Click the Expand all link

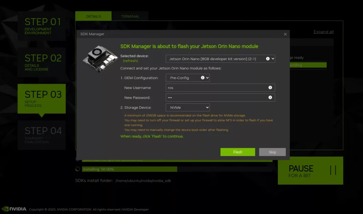coord(323,32)
